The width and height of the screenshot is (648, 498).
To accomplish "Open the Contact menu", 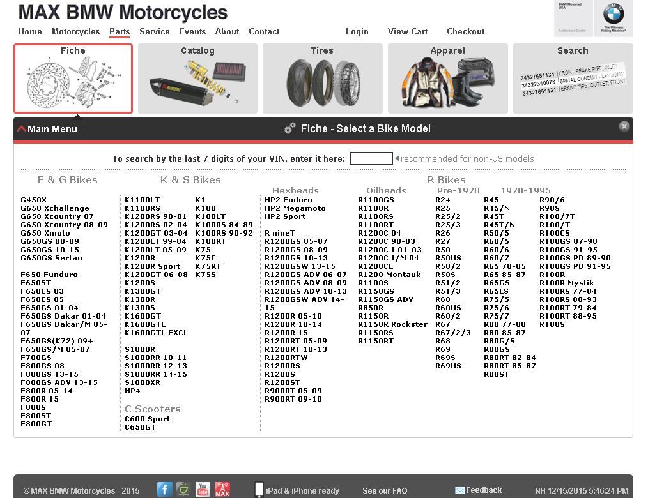I will (x=264, y=31).
